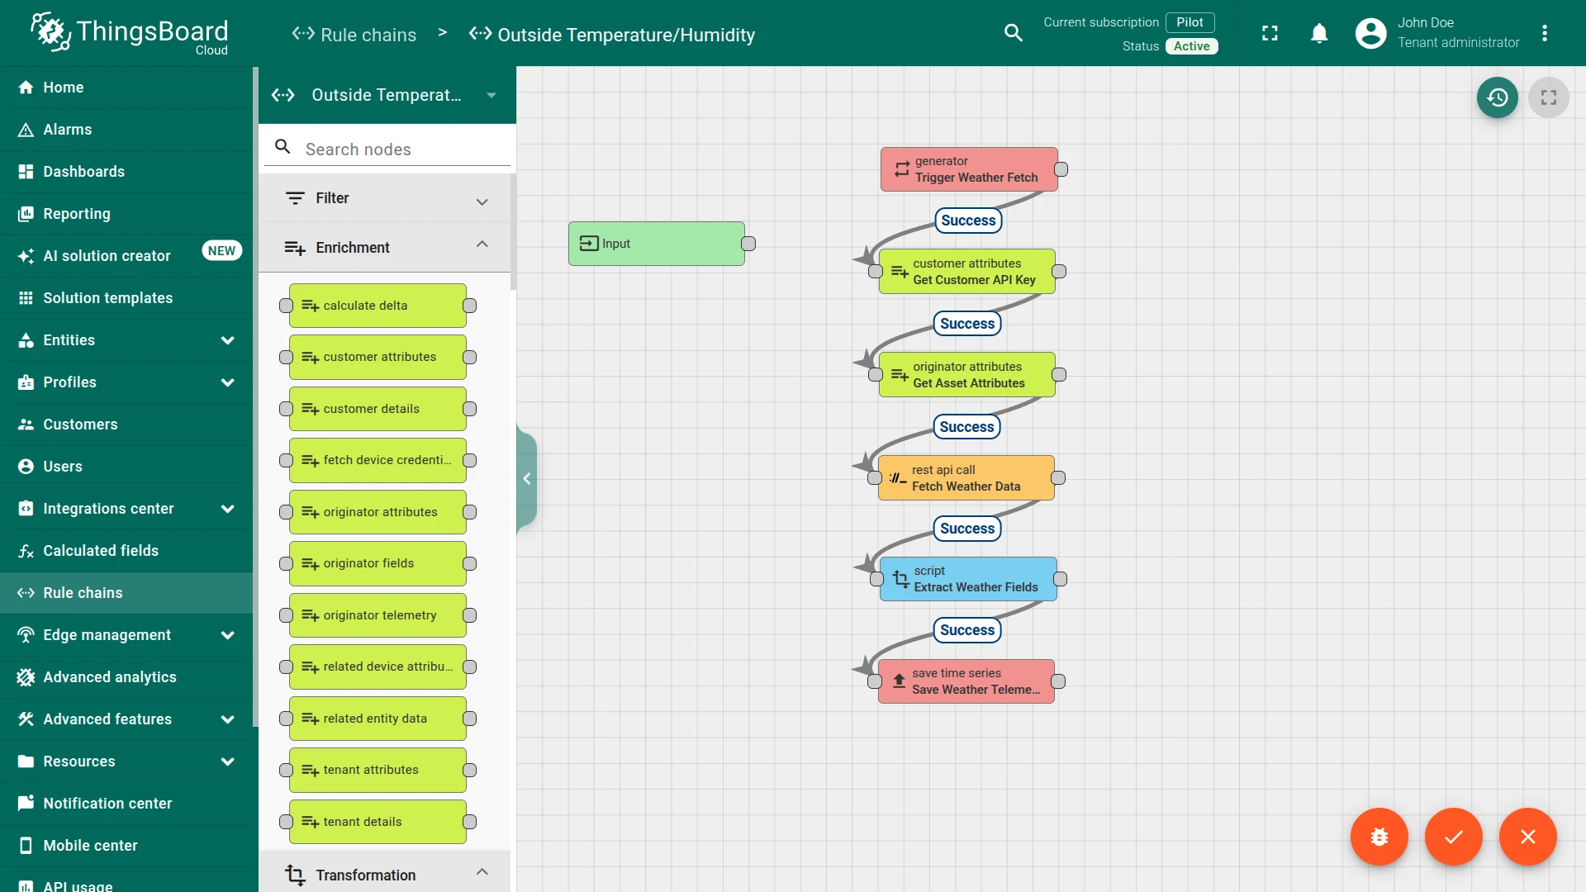Click the debug mode bug button
The width and height of the screenshot is (1586, 892).
1379,837
